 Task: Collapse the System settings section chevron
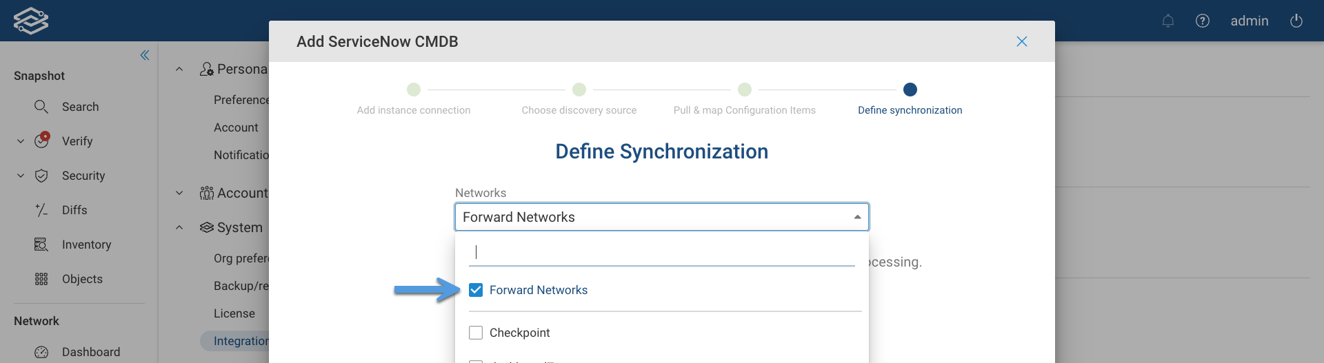(179, 227)
